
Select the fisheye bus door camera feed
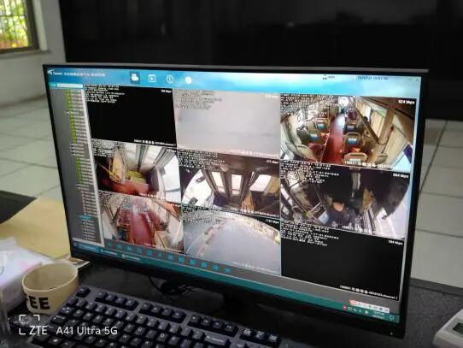[x=230, y=182]
